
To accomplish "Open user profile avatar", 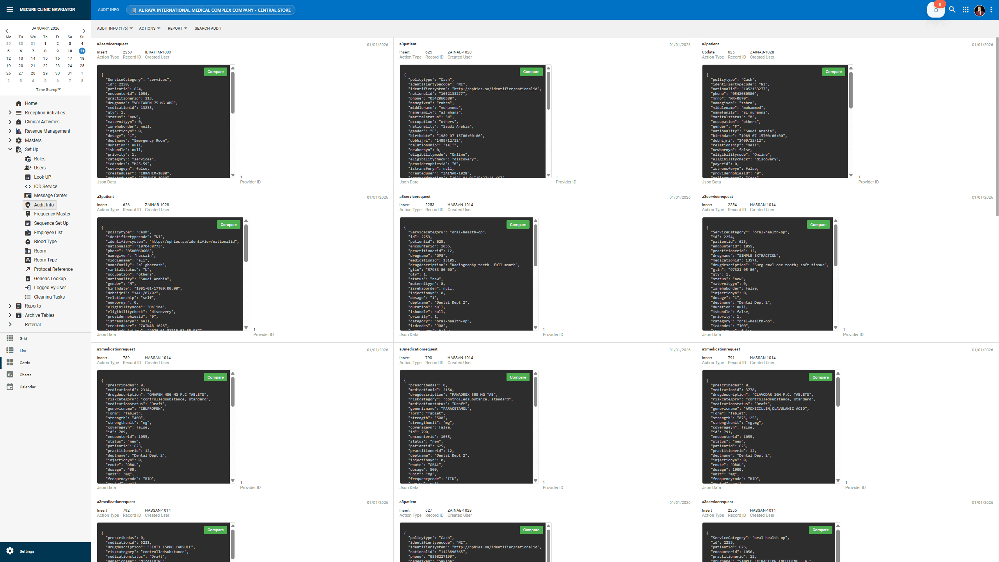I will tap(979, 10).
